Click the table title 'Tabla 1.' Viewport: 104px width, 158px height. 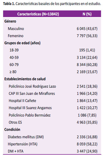click(9, 4)
